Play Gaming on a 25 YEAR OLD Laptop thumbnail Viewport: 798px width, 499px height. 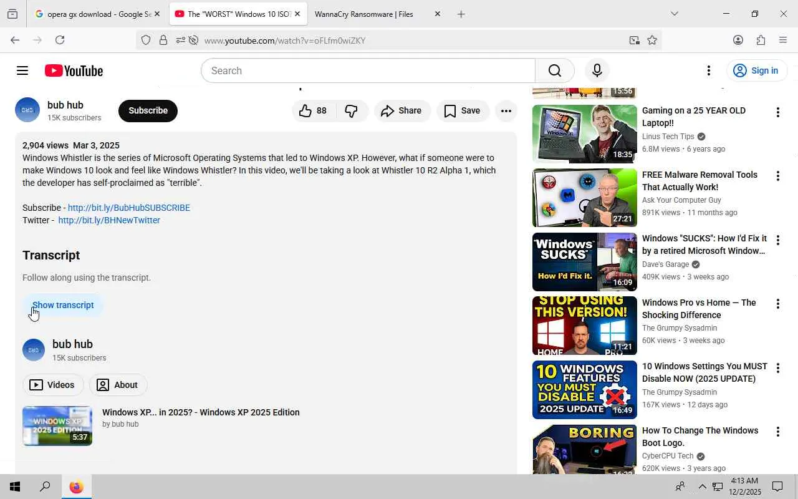[585, 134]
